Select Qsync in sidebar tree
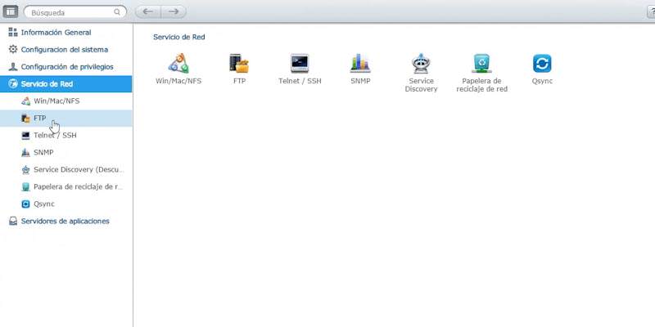The image size is (655, 327). pyautogui.click(x=66, y=204)
